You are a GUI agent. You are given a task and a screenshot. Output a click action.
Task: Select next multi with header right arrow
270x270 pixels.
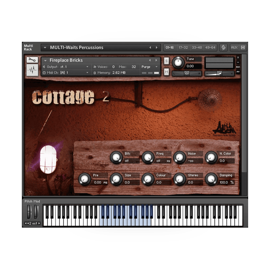156,47
